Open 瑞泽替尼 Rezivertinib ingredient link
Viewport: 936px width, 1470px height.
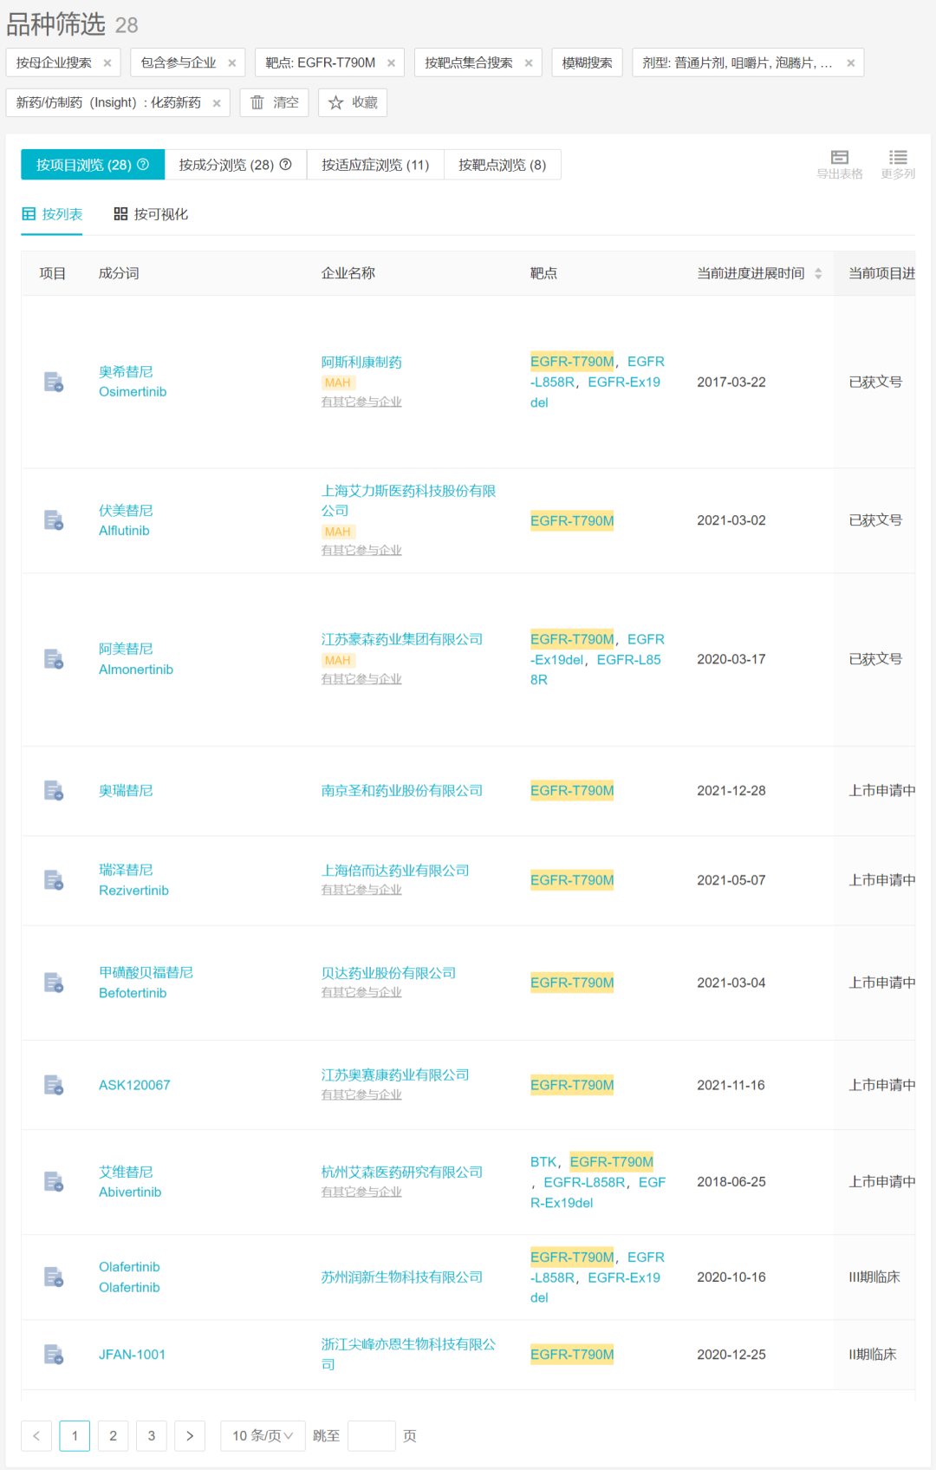133,880
